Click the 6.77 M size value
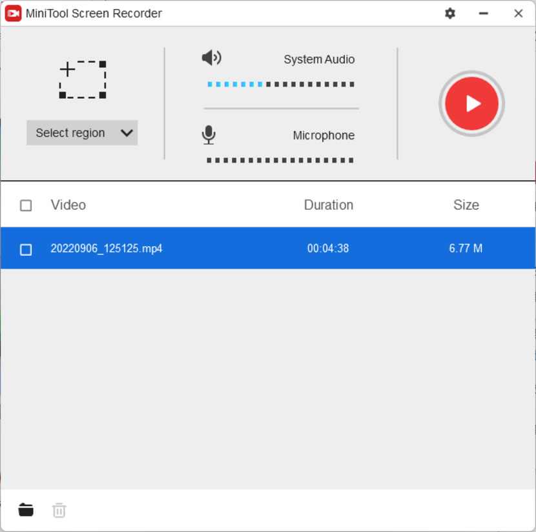The width and height of the screenshot is (536, 532). (466, 249)
